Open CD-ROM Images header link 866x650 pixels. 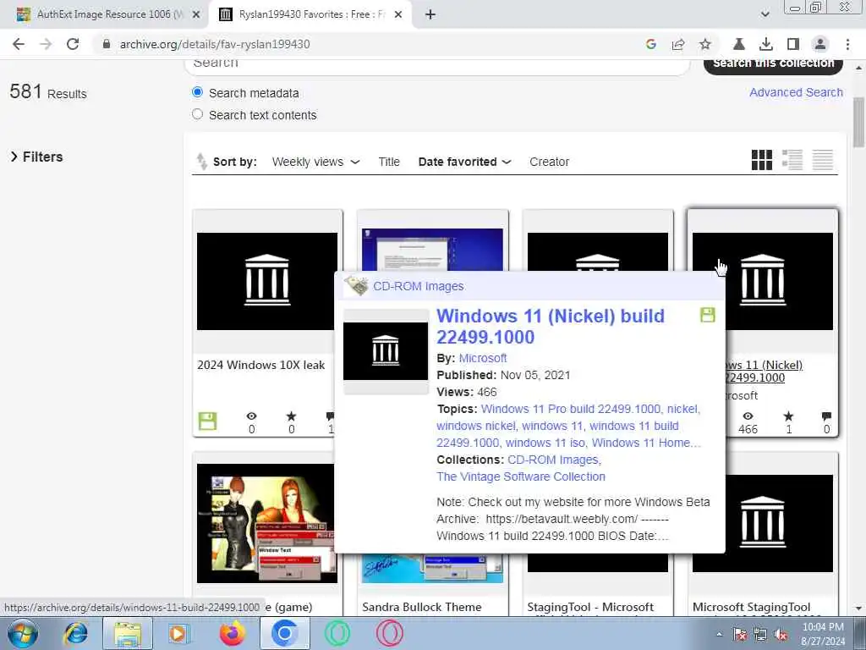tap(418, 286)
